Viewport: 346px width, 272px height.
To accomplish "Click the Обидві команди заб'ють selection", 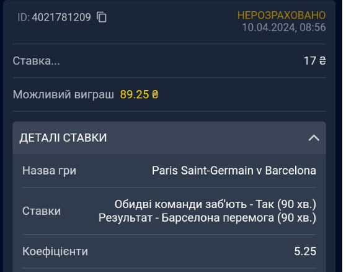I will coord(215,204).
